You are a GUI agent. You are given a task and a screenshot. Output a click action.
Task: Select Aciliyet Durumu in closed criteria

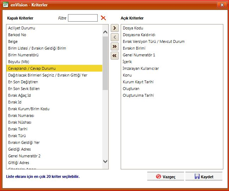click(54, 28)
